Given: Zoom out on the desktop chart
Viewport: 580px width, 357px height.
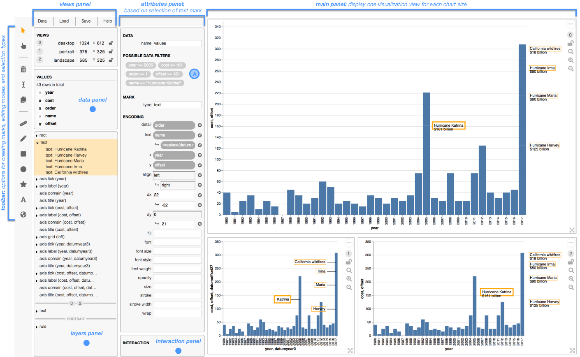Looking at the screenshot, I should pyautogui.click(x=571, y=69).
